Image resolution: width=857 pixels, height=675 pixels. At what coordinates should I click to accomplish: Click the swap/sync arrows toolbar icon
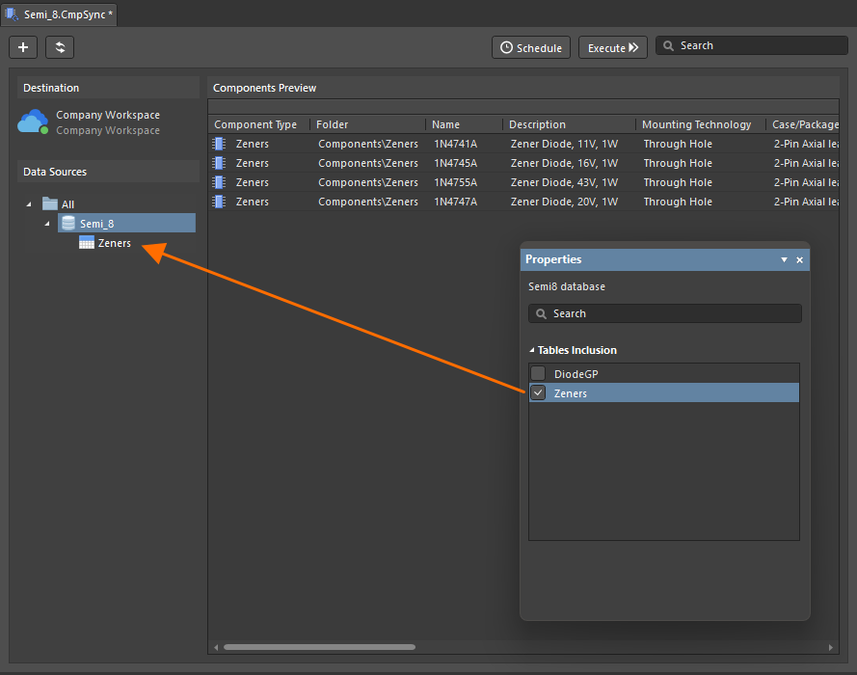[60, 47]
